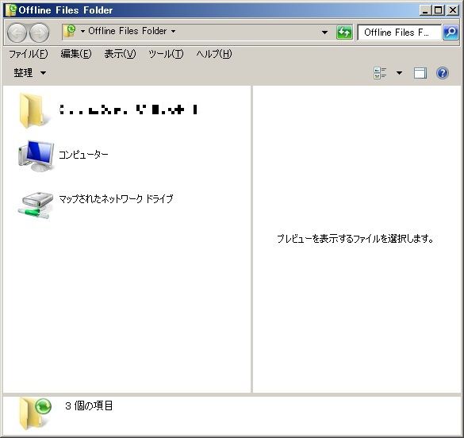Expand arrow before Offline Files Folder breadcrumb
464x438 pixels.
(x=82, y=31)
